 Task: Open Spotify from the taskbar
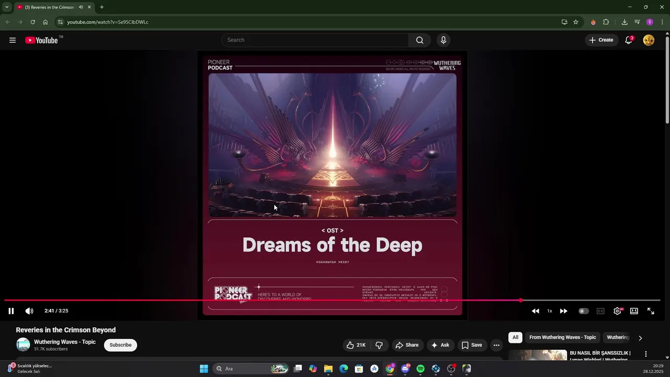(x=420, y=369)
